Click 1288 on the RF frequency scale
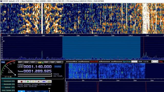Image resolution: width=164 pixels, height=92 pixels. (x=78, y=36)
